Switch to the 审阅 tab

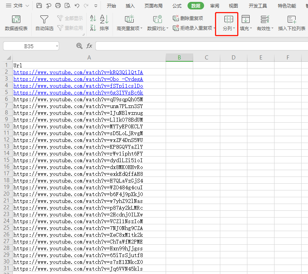pyautogui.click(x=215, y=6)
